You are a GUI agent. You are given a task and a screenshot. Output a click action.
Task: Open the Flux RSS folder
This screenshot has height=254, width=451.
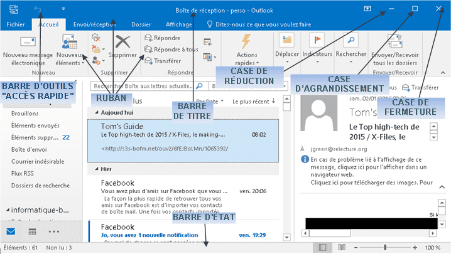point(23,174)
